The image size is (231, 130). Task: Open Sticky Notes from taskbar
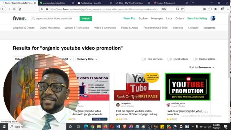click(x=162, y=127)
